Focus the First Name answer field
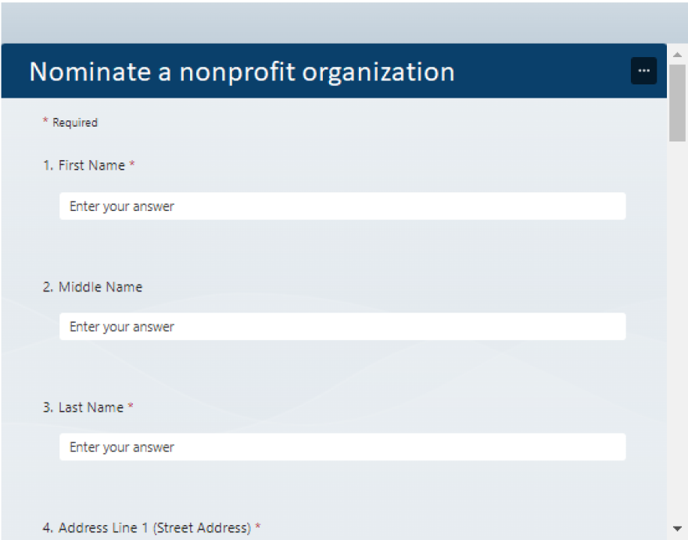This screenshot has width=688, height=540. tap(342, 206)
